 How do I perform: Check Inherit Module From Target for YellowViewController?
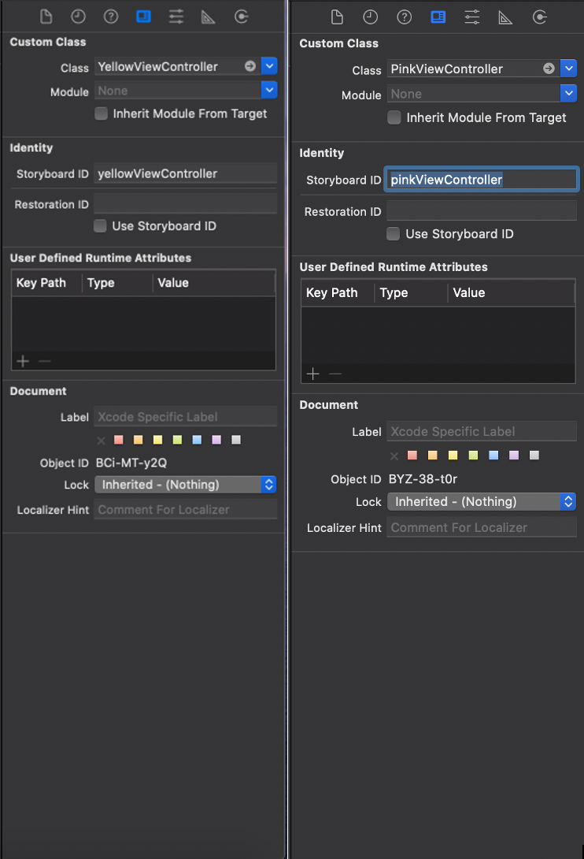tap(101, 113)
